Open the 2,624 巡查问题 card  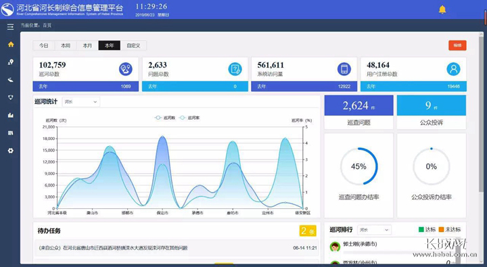(358, 112)
